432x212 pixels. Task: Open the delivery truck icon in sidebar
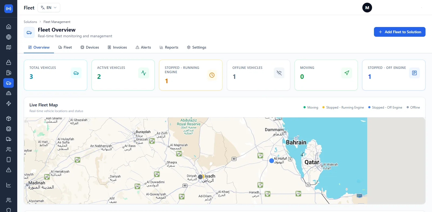[9, 139]
